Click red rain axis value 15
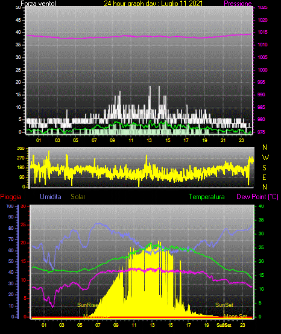The image size is (281, 334). pyautogui.click(x=24, y=261)
